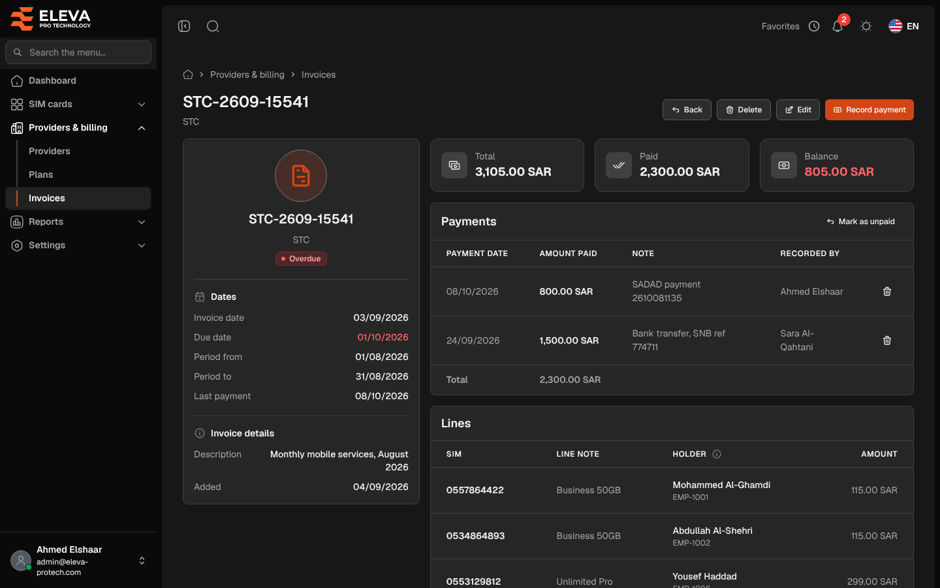Open the Ahmed Elshaar account switcher
The image size is (940, 588).
(78, 561)
